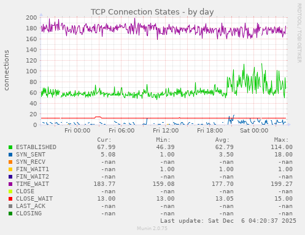Click the 'Fri 00:00' x-axis label
This screenshot has height=235, width=305.
77,131
